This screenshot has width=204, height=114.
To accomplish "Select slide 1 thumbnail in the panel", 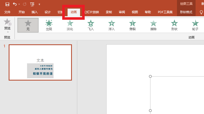I will (40, 62).
